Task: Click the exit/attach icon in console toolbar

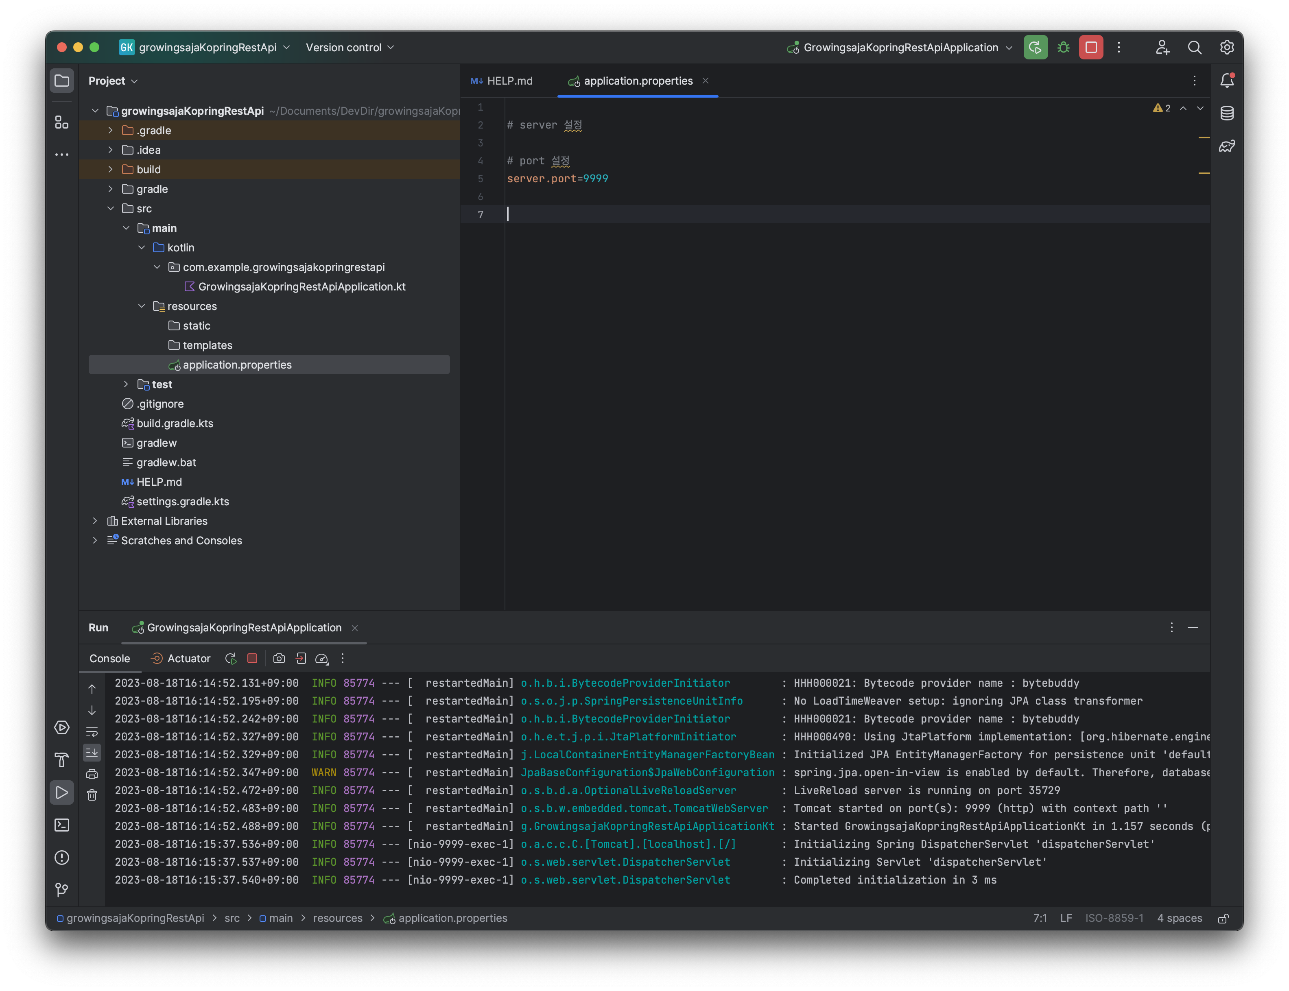Action: point(301,658)
